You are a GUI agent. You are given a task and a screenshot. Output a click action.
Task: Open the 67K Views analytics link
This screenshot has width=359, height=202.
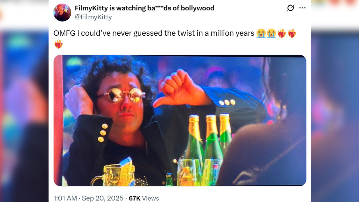pos(144,198)
